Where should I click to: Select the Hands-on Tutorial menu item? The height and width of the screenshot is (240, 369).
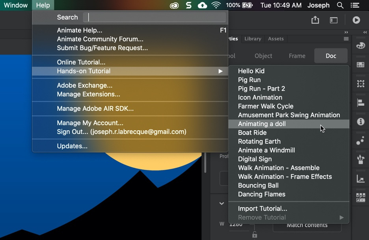tap(130, 71)
